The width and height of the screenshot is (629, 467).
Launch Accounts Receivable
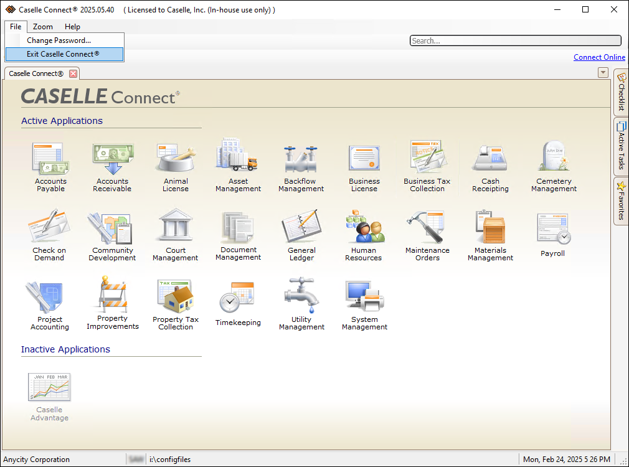click(112, 167)
